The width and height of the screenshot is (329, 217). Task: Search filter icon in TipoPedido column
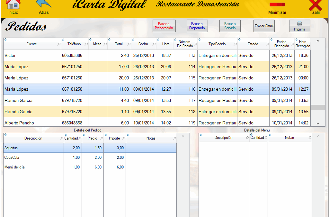coord(235,44)
